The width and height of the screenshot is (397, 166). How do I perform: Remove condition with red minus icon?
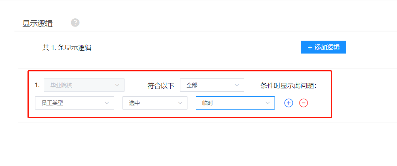tap(304, 103)
